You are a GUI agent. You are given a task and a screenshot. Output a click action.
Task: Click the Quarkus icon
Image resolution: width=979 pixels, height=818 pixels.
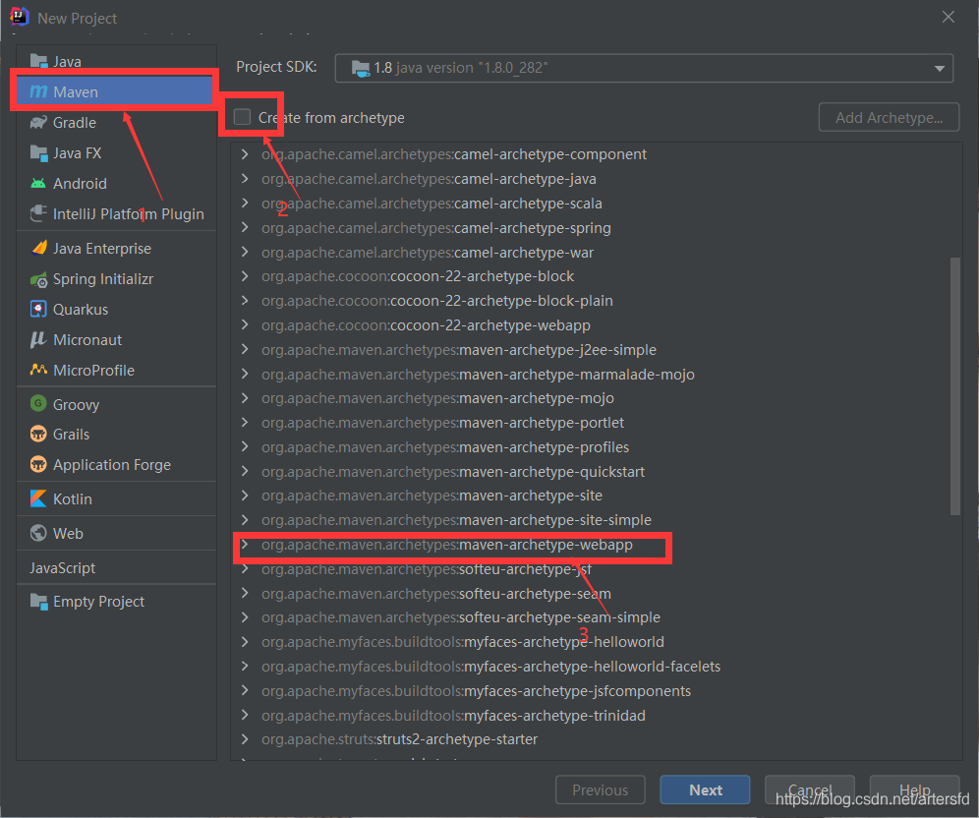point(38,309)
